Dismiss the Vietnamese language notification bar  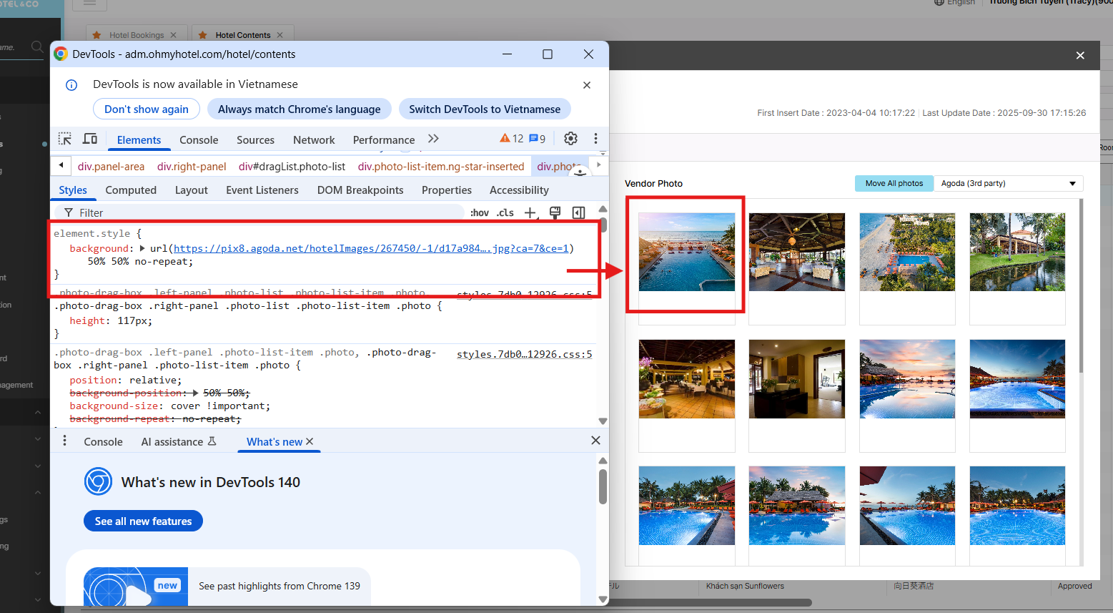point(587,85)
